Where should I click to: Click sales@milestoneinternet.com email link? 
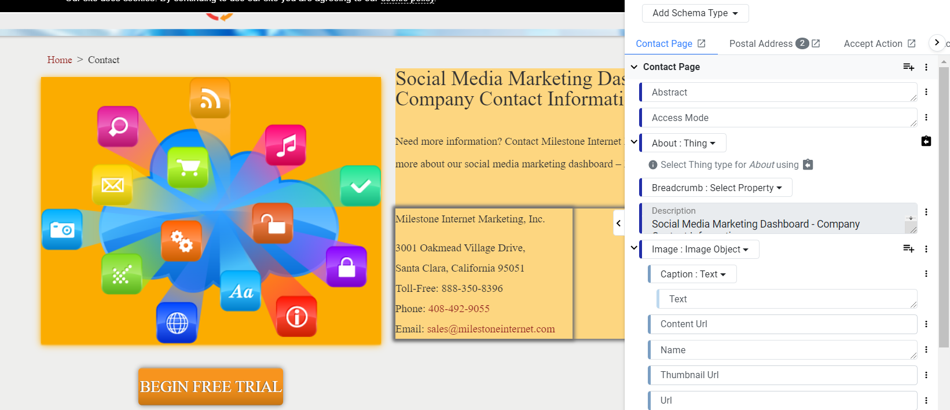(x=491, y=329)
